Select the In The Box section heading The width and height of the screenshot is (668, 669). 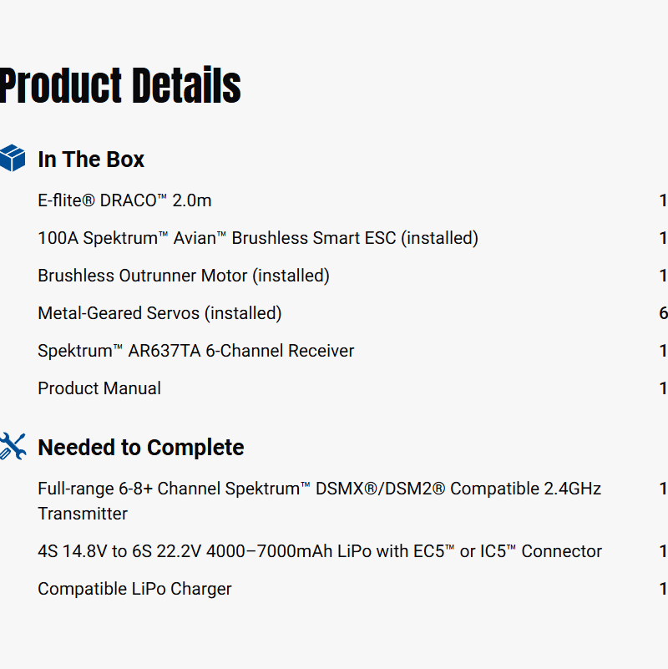[x=91, y=160]
